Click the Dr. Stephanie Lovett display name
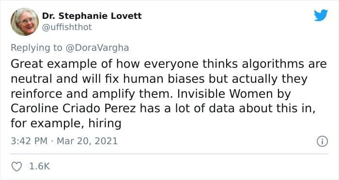This screenshot has width=339, height=180. [92, 16]
